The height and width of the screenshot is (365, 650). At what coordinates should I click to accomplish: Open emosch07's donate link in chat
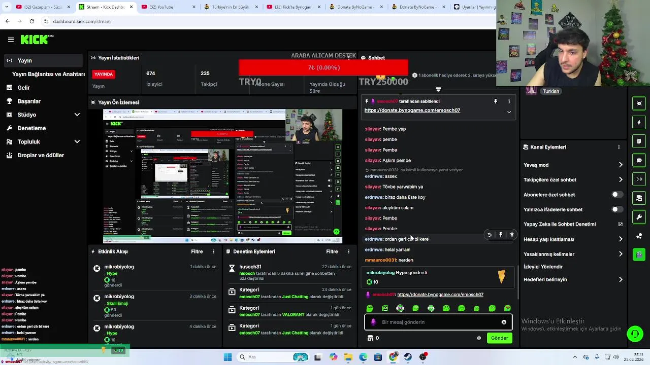tap(440, 295)
